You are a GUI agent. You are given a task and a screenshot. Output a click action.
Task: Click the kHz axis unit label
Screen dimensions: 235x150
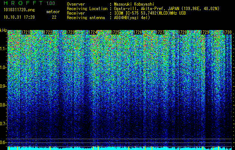click(3, 31)
